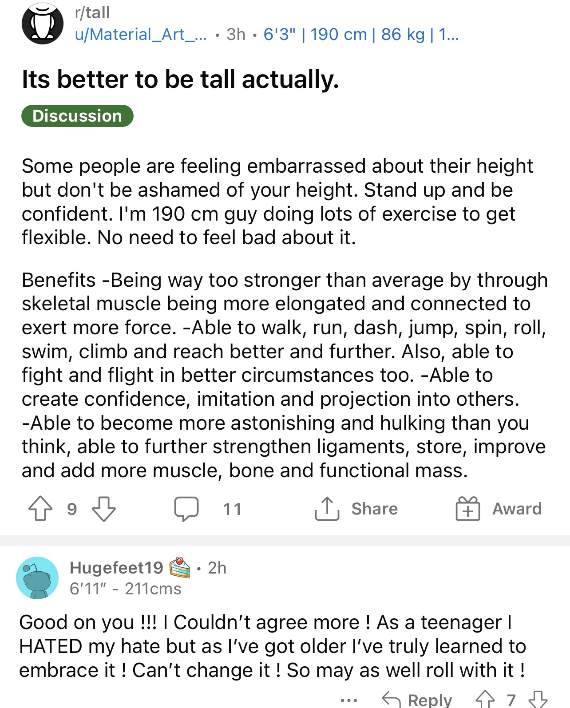Downvote the main post

104,509
